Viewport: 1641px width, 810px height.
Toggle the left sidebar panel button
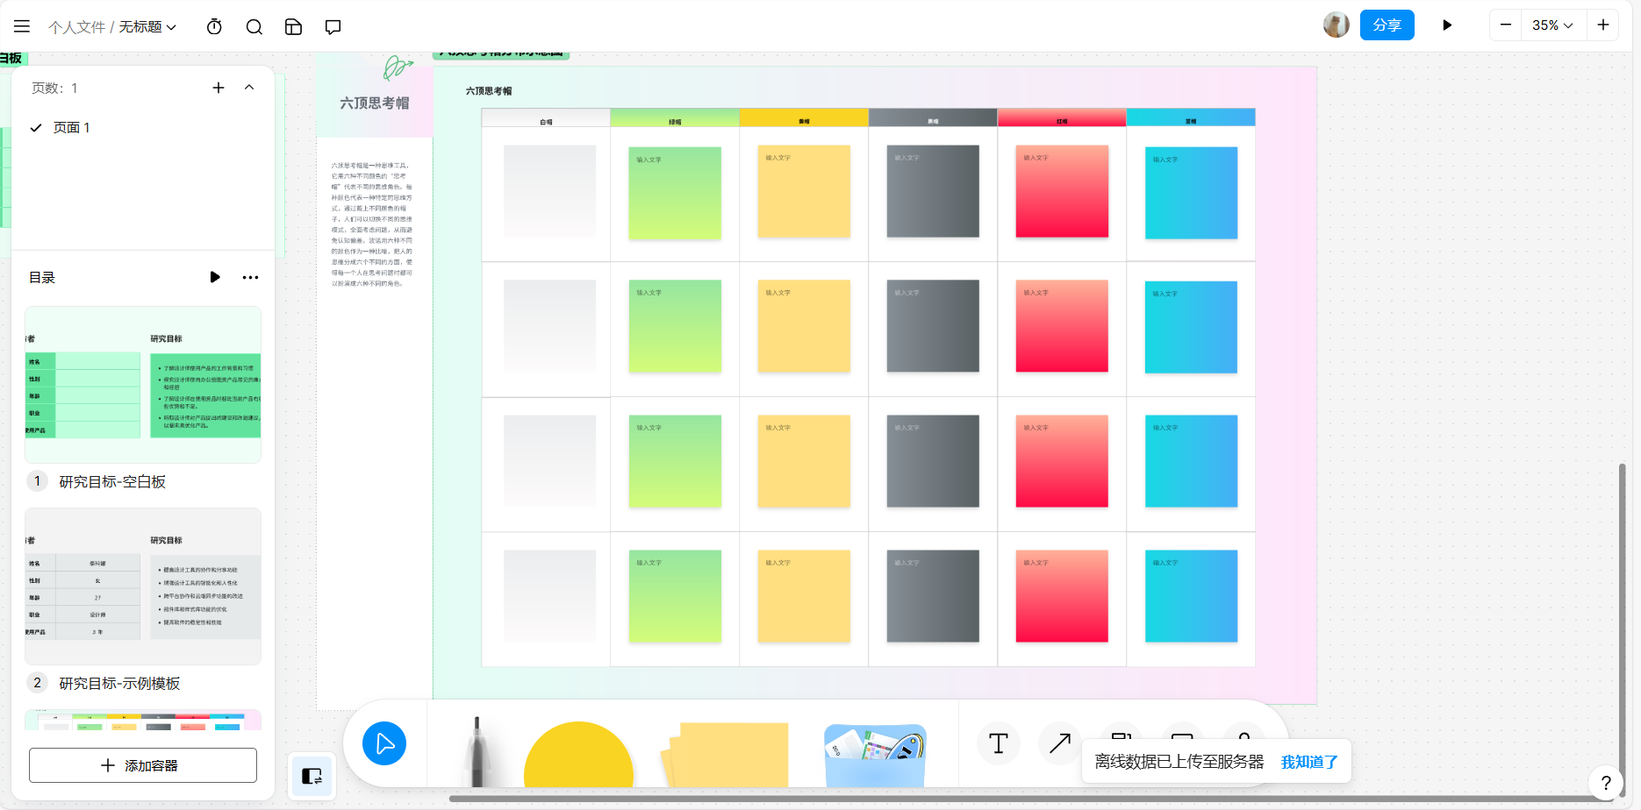pyautogui.click(x=312, y=776)
